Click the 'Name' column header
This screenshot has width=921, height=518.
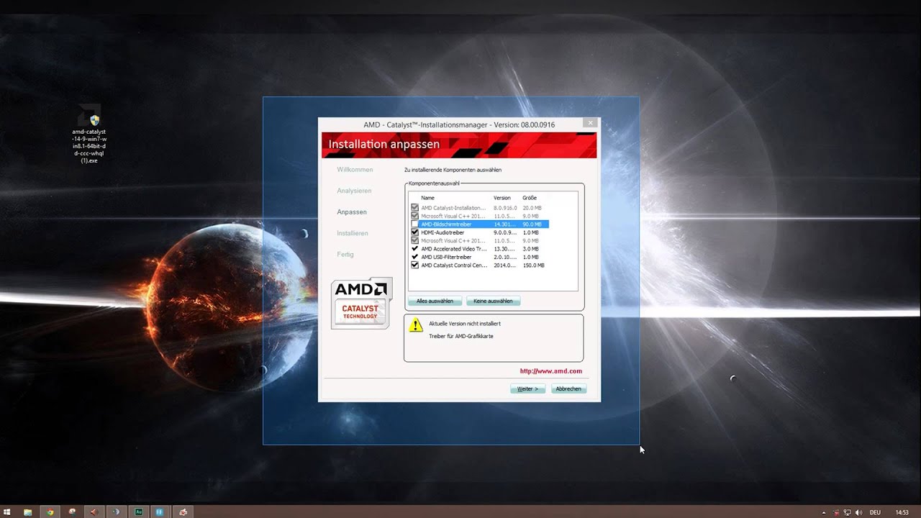coord(428,198)
